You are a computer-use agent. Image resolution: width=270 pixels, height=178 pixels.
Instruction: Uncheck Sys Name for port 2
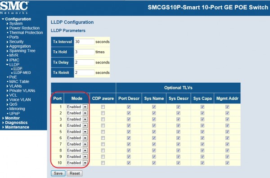(x=154, y=113)
